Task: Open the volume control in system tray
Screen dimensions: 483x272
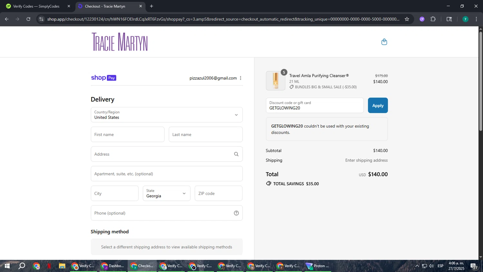Action: coord(431,266)
